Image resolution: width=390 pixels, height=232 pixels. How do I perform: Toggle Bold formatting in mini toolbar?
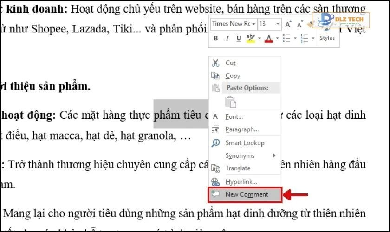click(215, 39)
